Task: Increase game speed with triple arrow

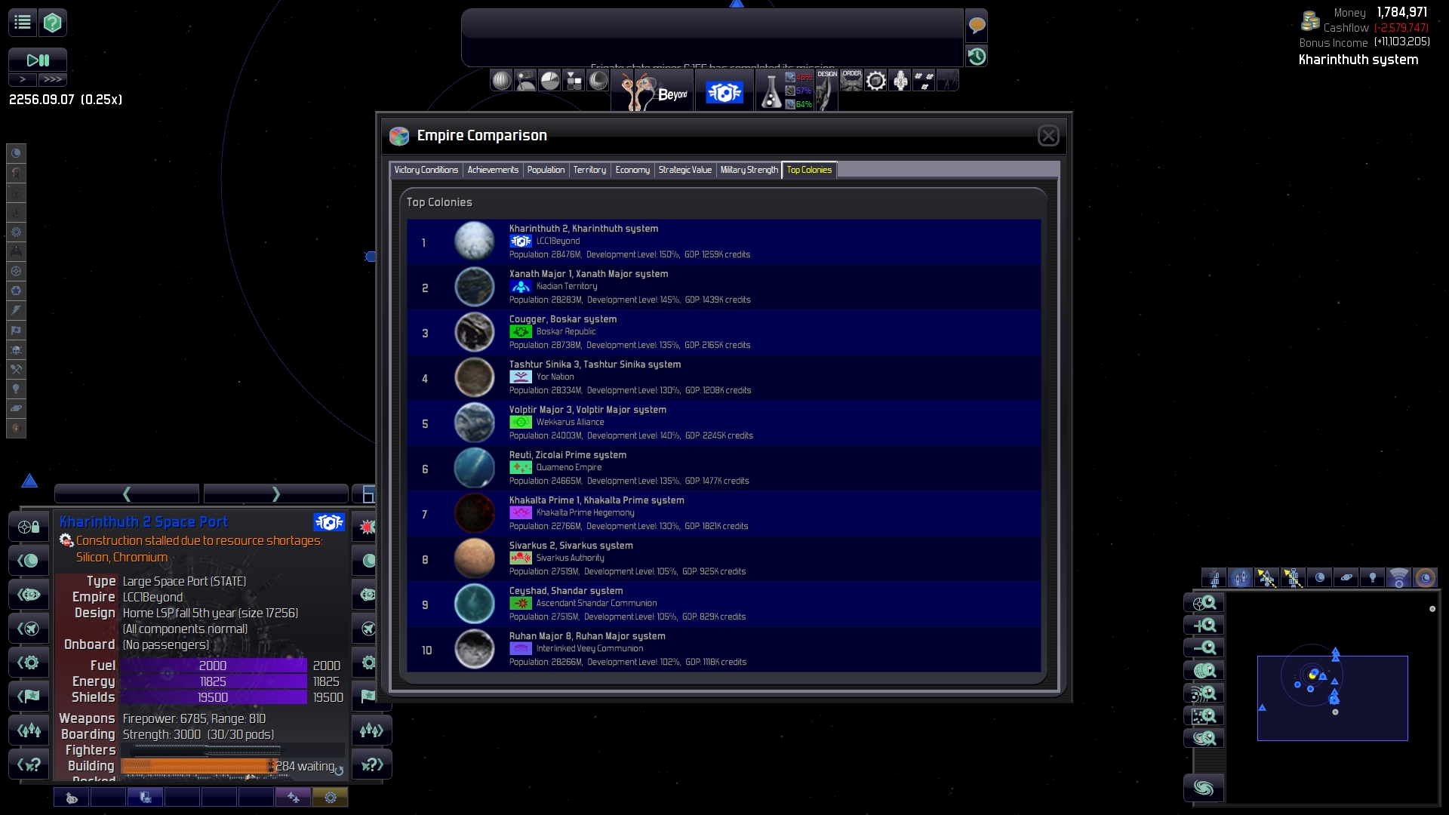Action: [x=53, y=79]
